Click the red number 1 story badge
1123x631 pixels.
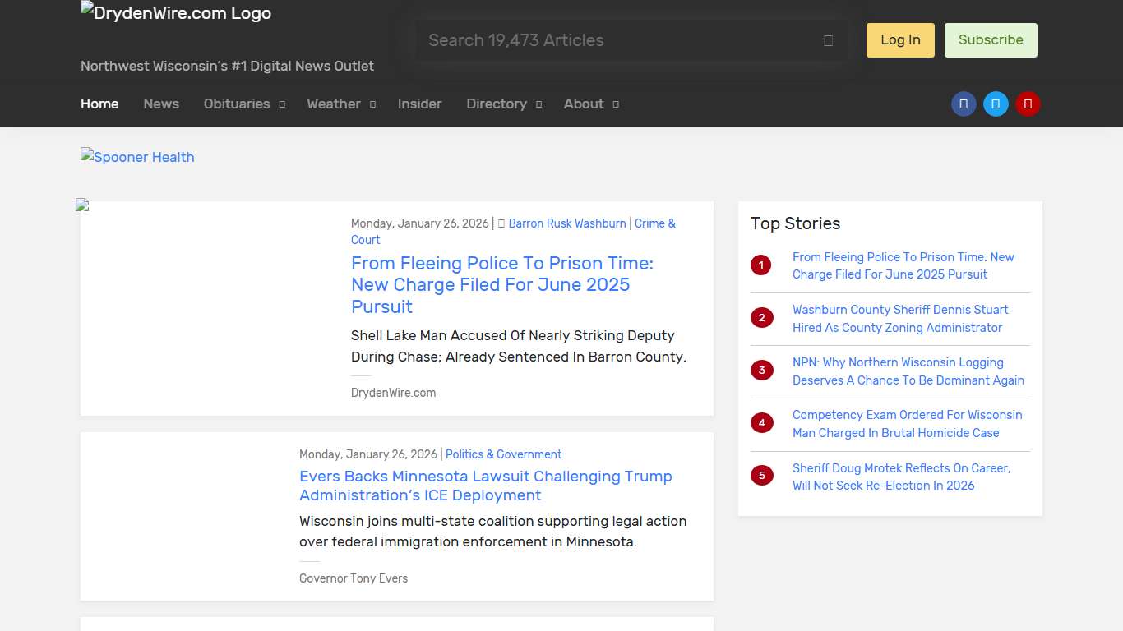click(761, 265)
